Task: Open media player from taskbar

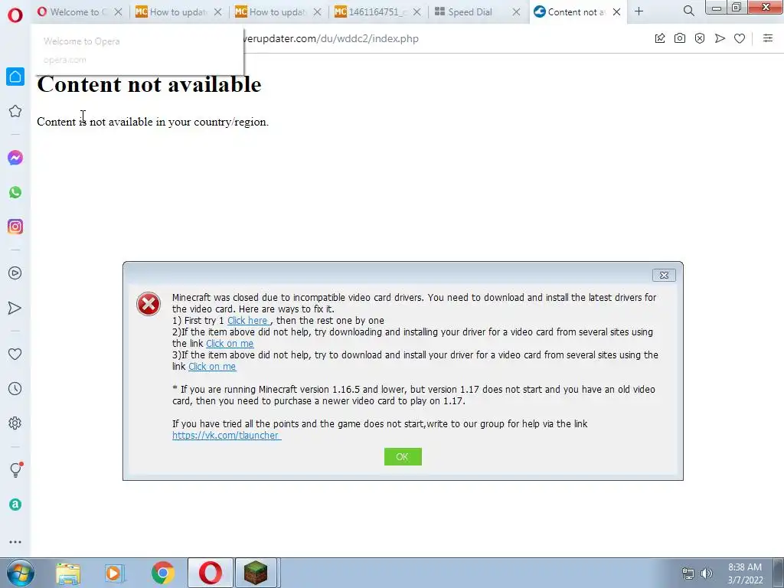Action: [x=115, y=573]
